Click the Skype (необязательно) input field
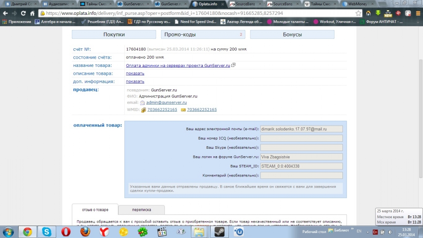Screen dimensions: 423x238 (x=302, y=148)
